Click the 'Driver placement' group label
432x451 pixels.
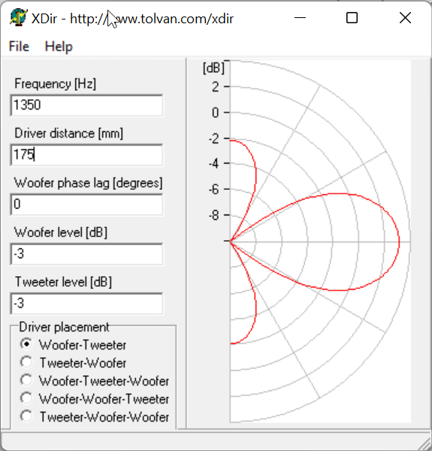pos(64,327)
